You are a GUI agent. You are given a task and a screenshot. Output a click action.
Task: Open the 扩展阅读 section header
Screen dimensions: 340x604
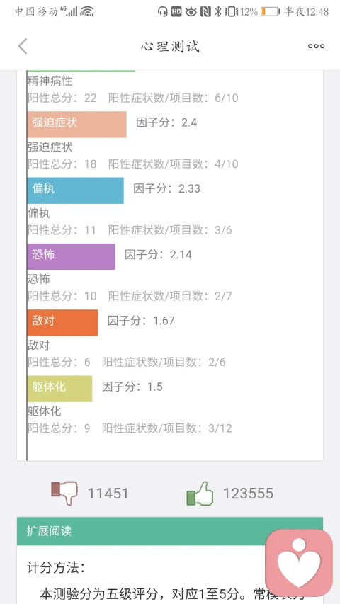click(x=169, y=531)
